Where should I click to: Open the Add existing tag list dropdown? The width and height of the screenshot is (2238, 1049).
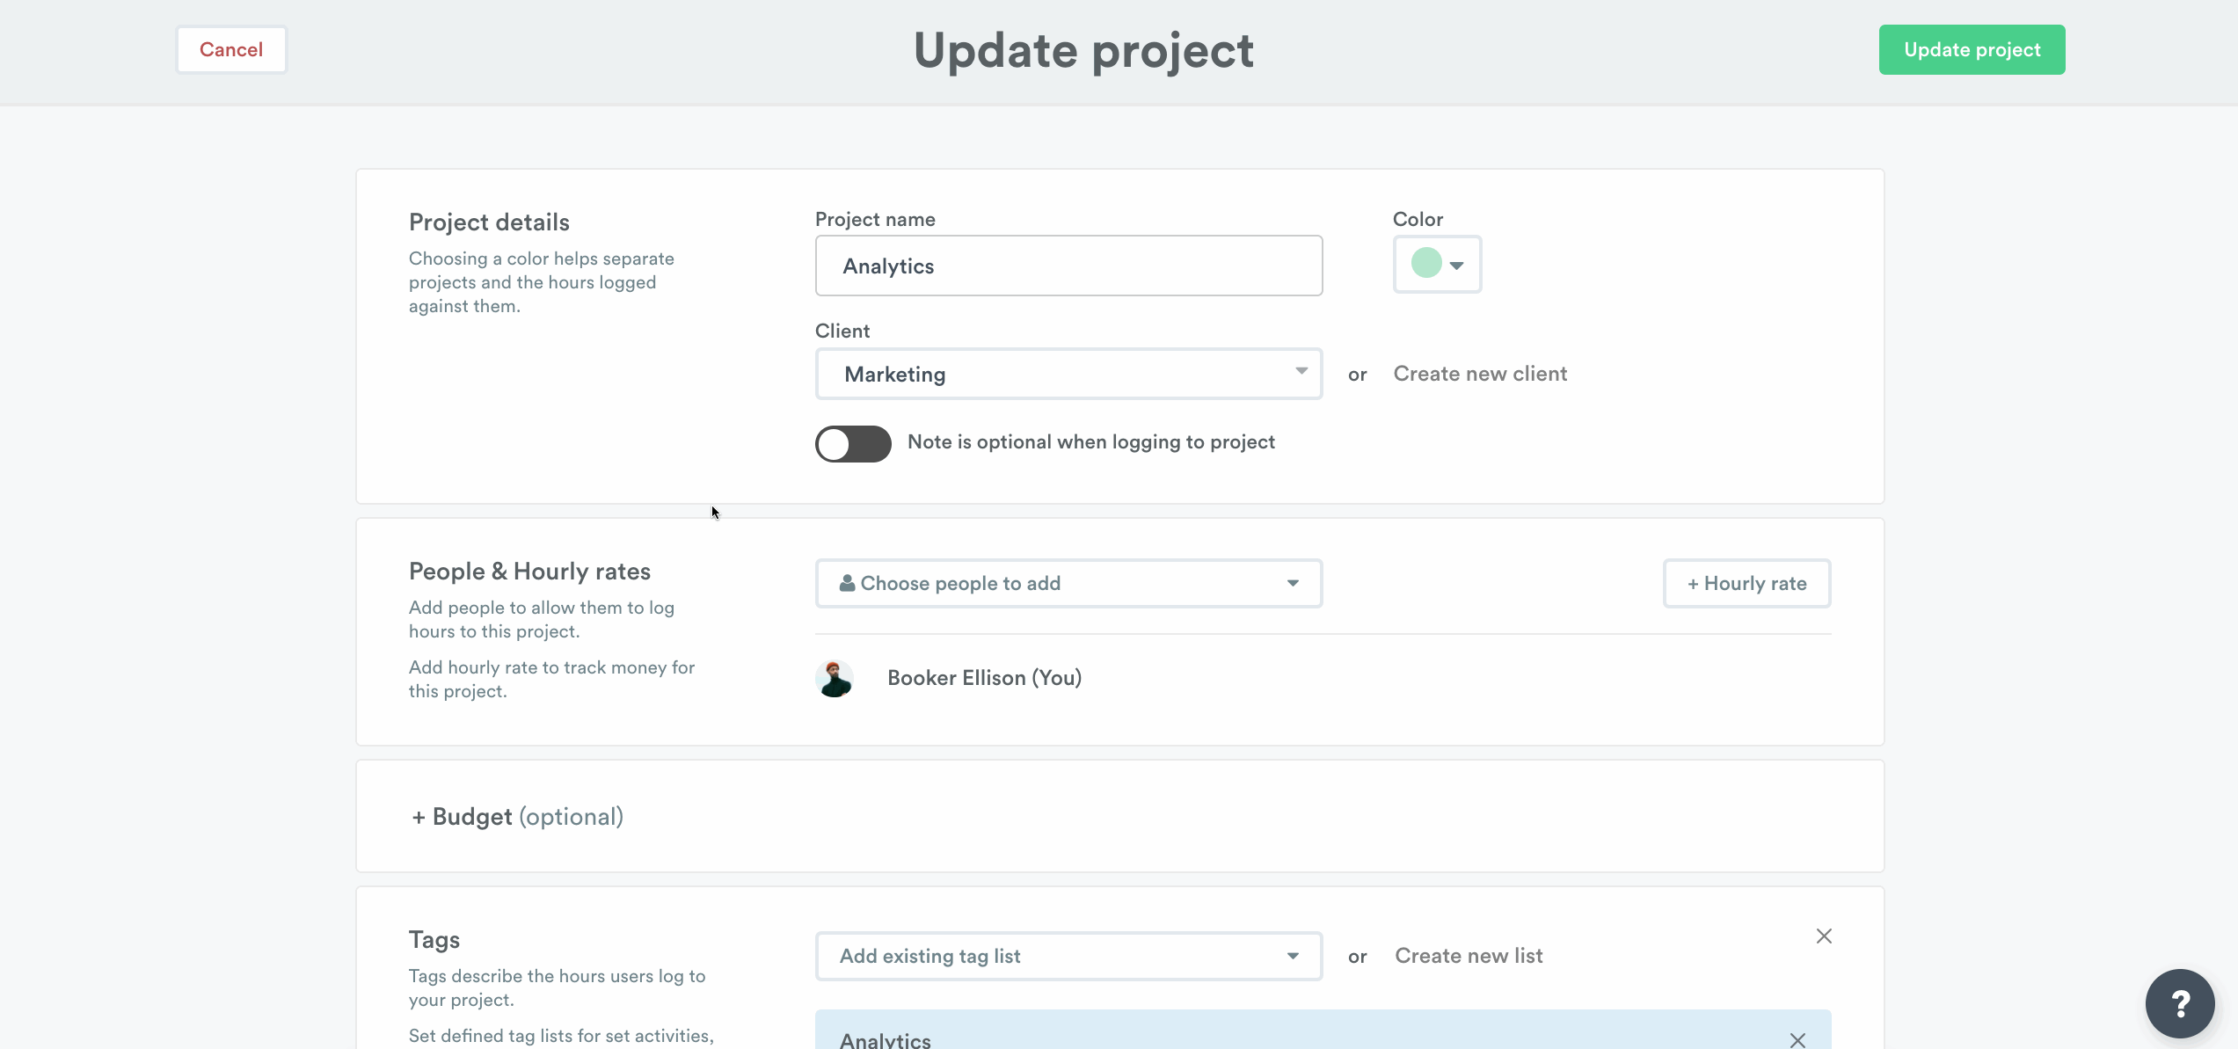pyautogui.click(x=1068, y=956)
